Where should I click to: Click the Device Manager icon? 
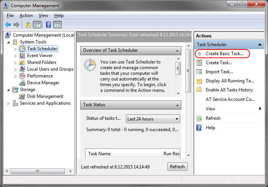[22, 83]
